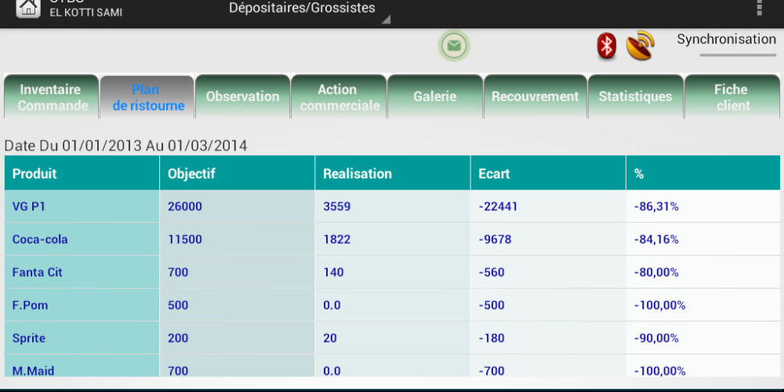Open the Fiche client tab
The image size is (784, 392).
[731, 97]
